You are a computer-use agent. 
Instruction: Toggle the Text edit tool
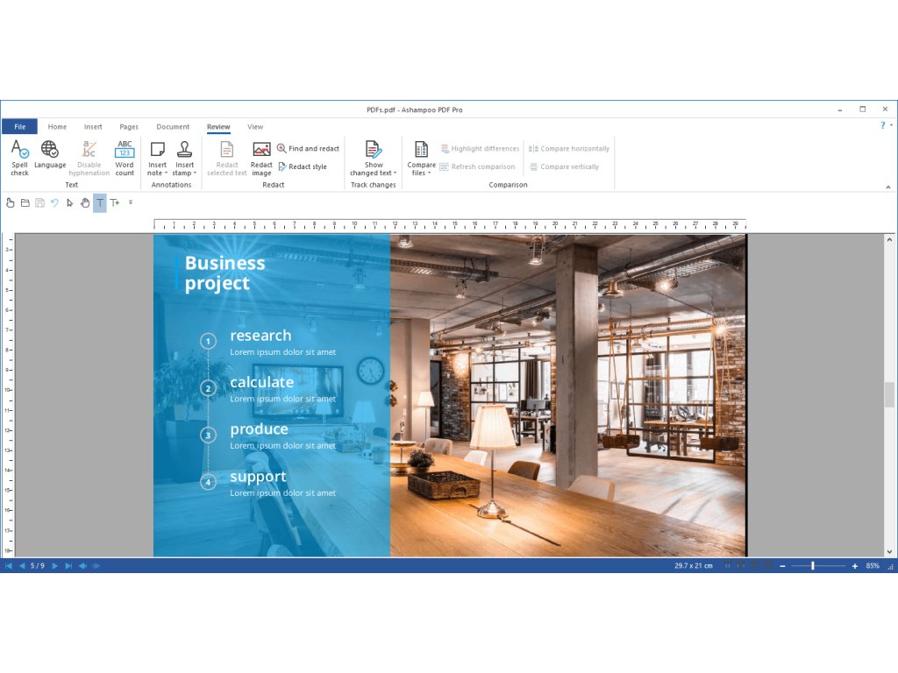[x=100, y=203]
